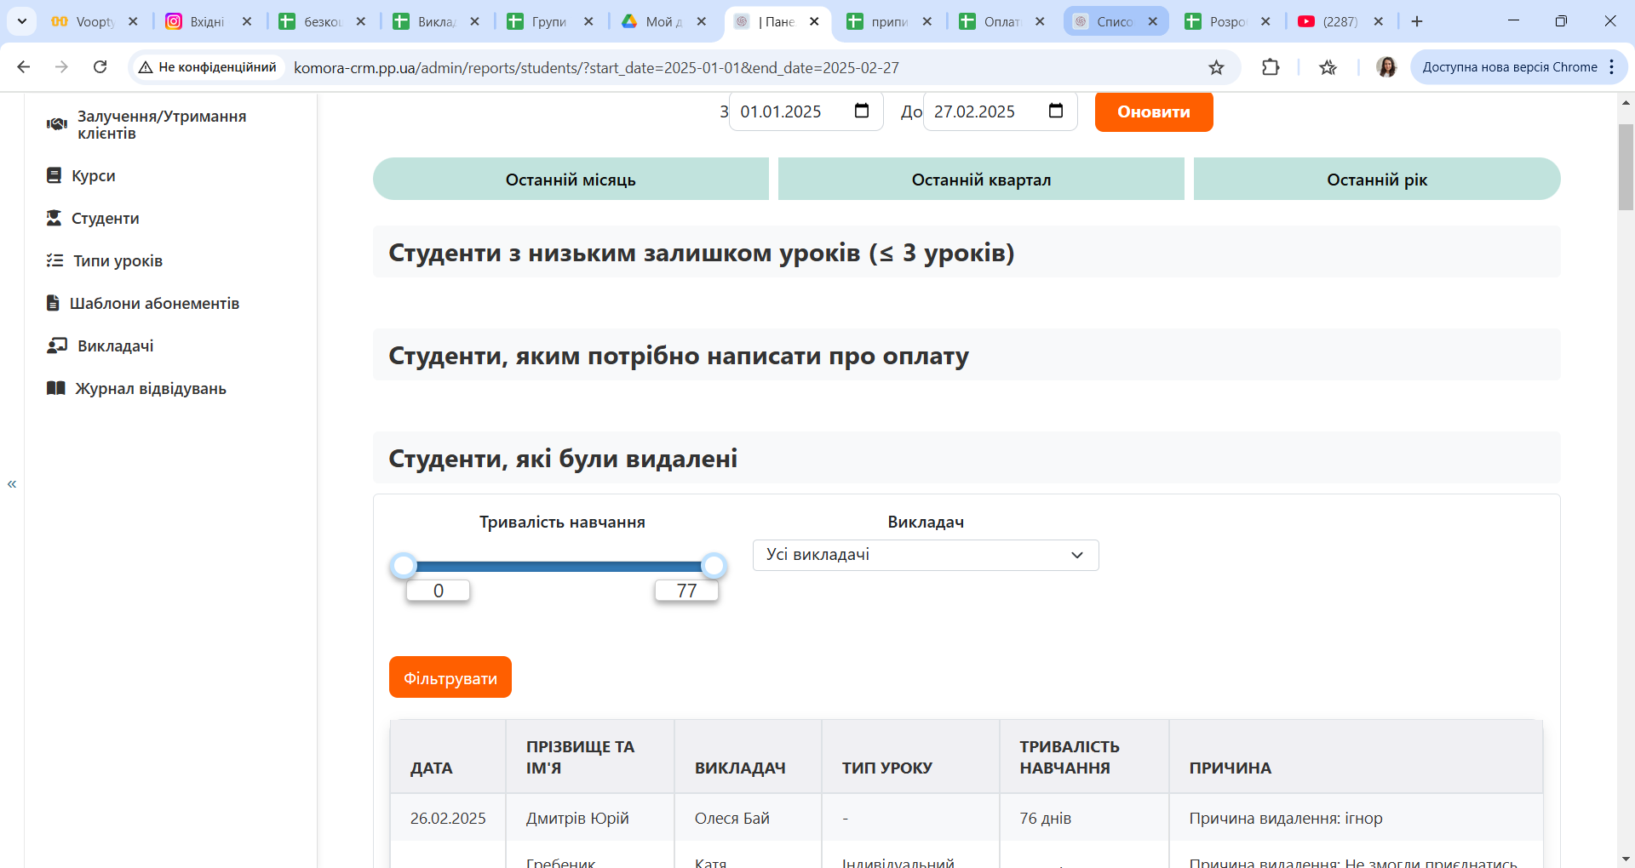Click the bookmark star in the address bar

pos(1216,67)
